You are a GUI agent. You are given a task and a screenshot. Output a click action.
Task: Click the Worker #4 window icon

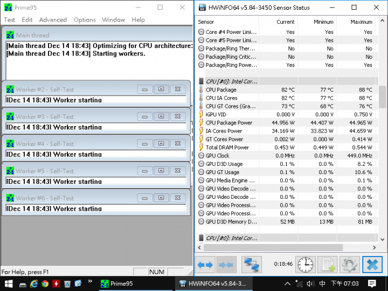tap(10, 144)
